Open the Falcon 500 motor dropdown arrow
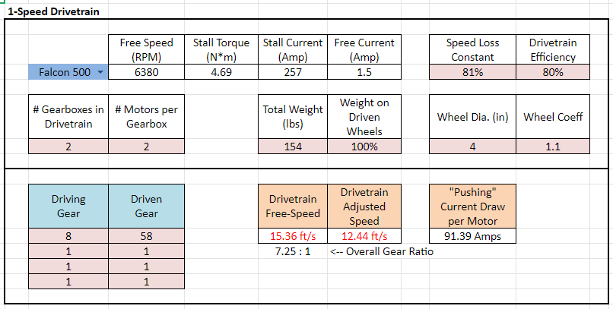Image resolution: width=613 pixels, height=309 pixels. tap(100, 73)
